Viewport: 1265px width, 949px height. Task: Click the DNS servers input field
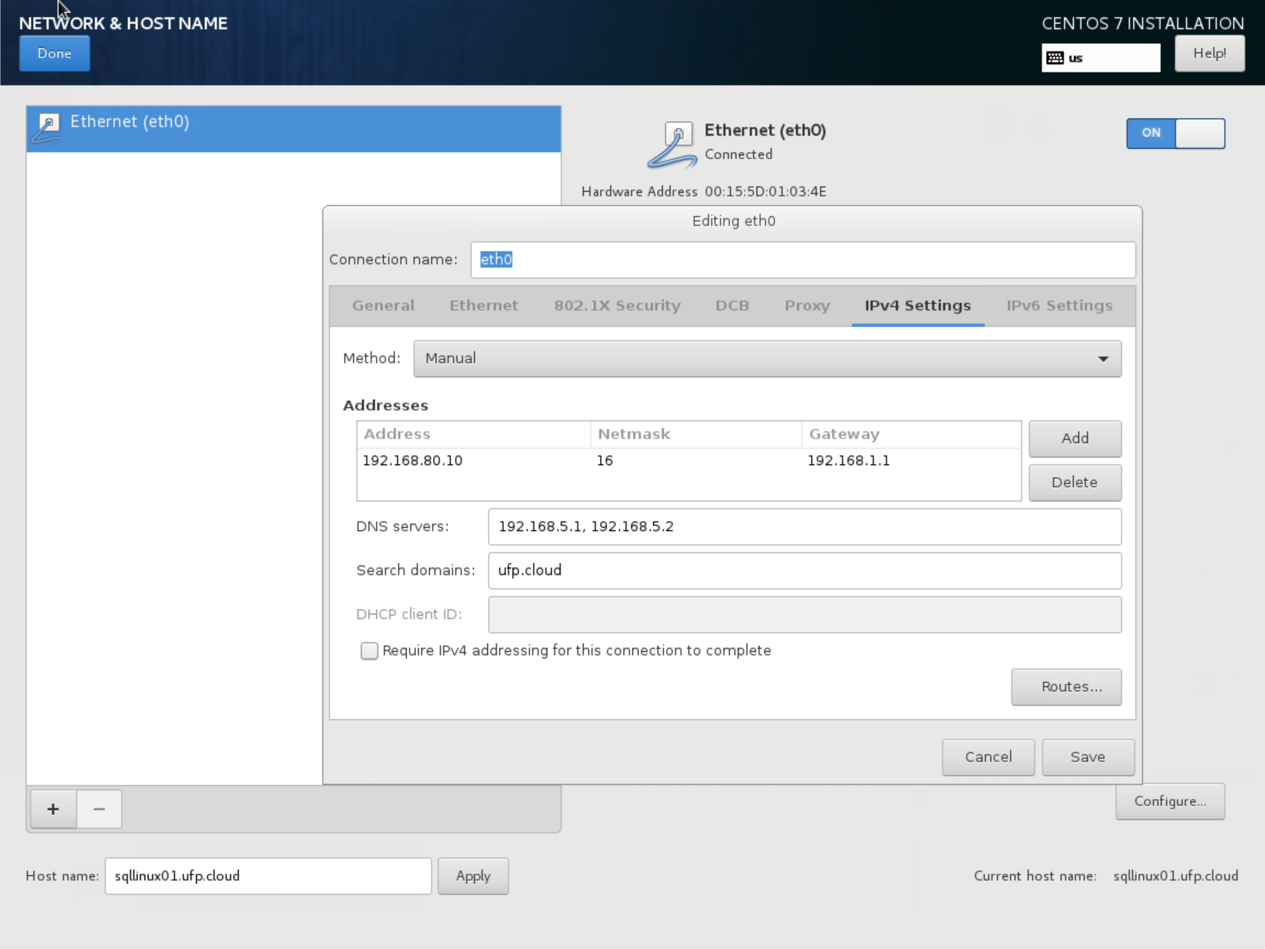pyautogui.click(x=804, y=527)
